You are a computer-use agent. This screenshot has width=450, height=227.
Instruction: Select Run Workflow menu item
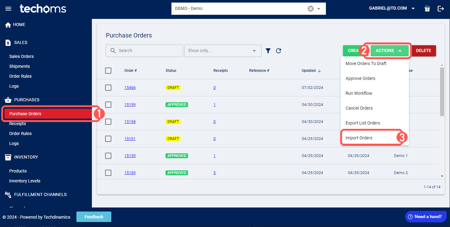[x=375, y=93]
